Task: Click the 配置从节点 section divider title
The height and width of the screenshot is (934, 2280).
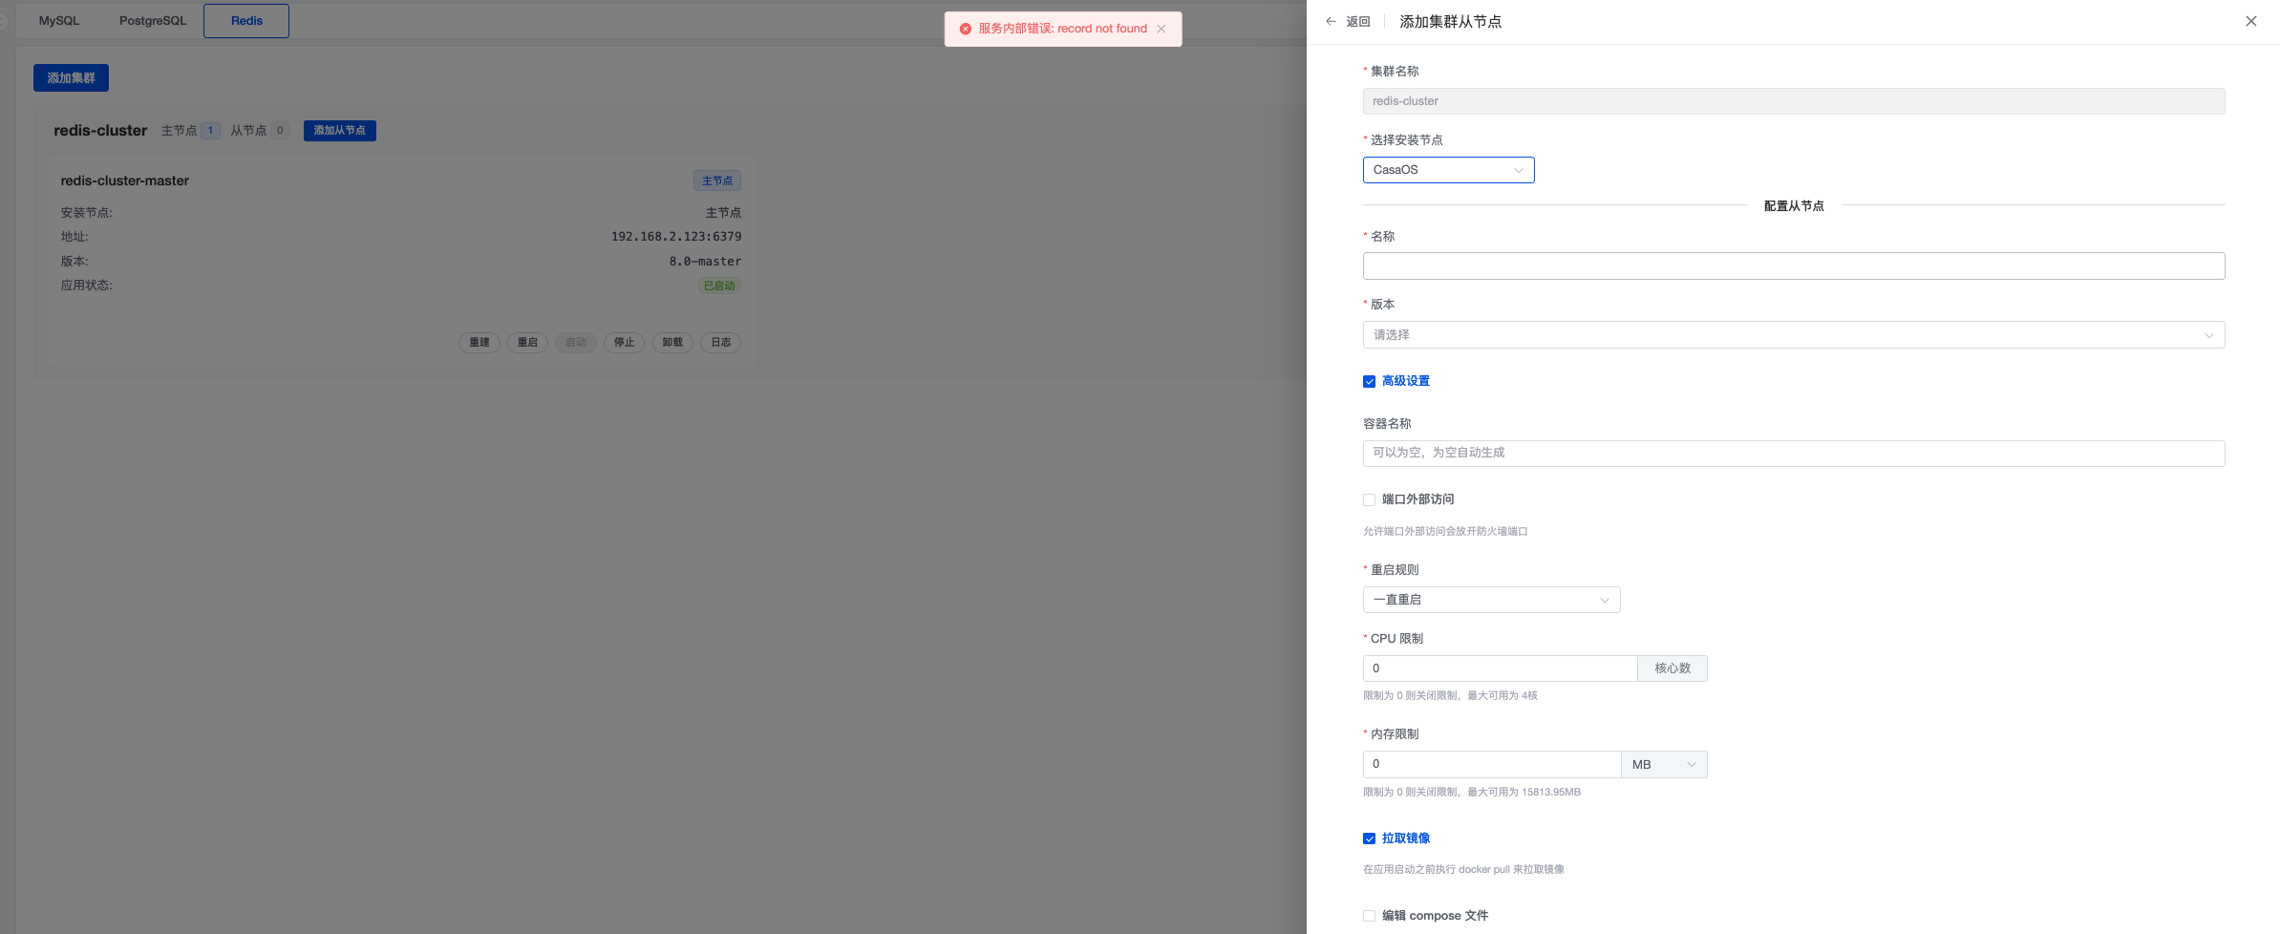Action: tap(1794, 206)
